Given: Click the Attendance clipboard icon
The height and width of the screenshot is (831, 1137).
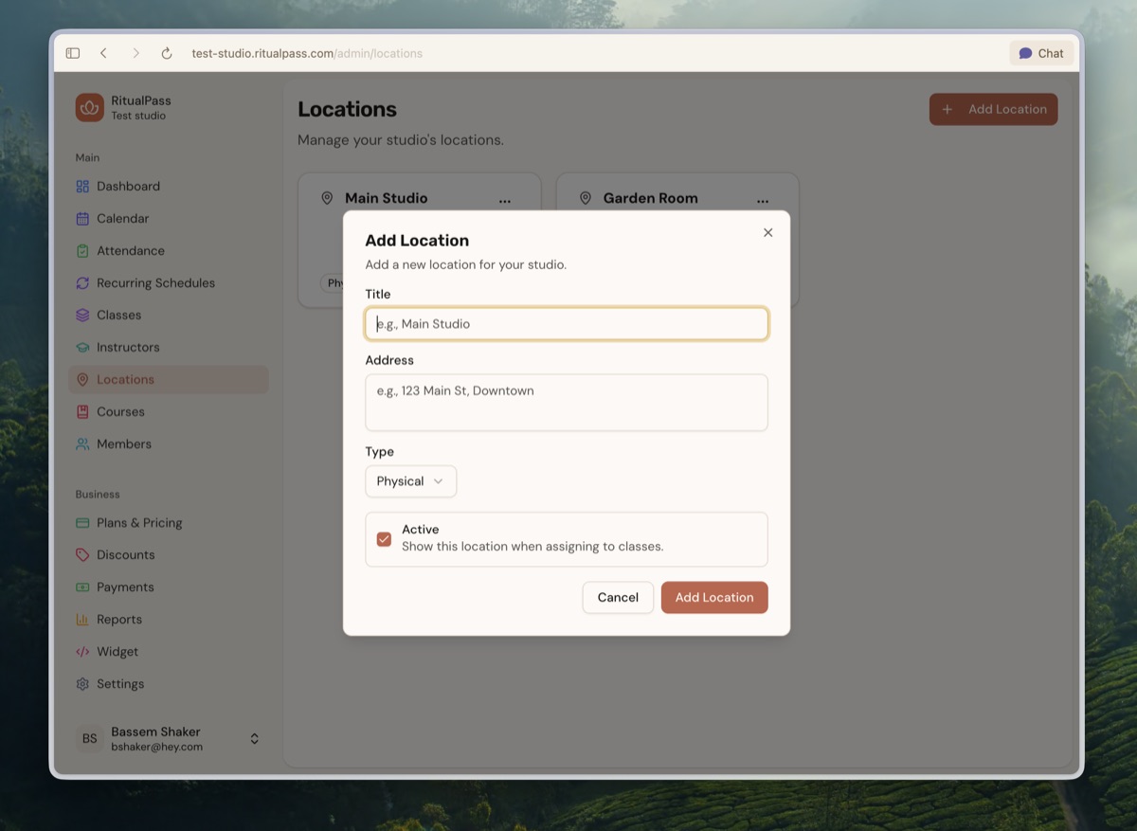Looking at the screenshot, I should click(82, 251).
